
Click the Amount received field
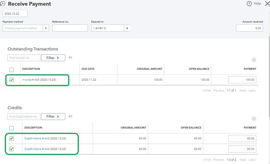pyautogui.click(x=249, y=28)
